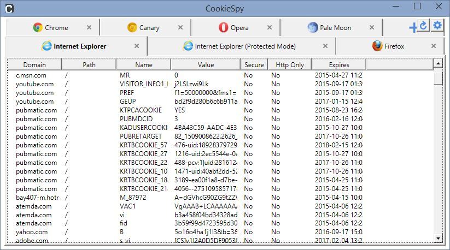Switch to the Opera tab
The height and width of the screenshot is (250, 450).
pyautogui.click(x=235, y=27)
